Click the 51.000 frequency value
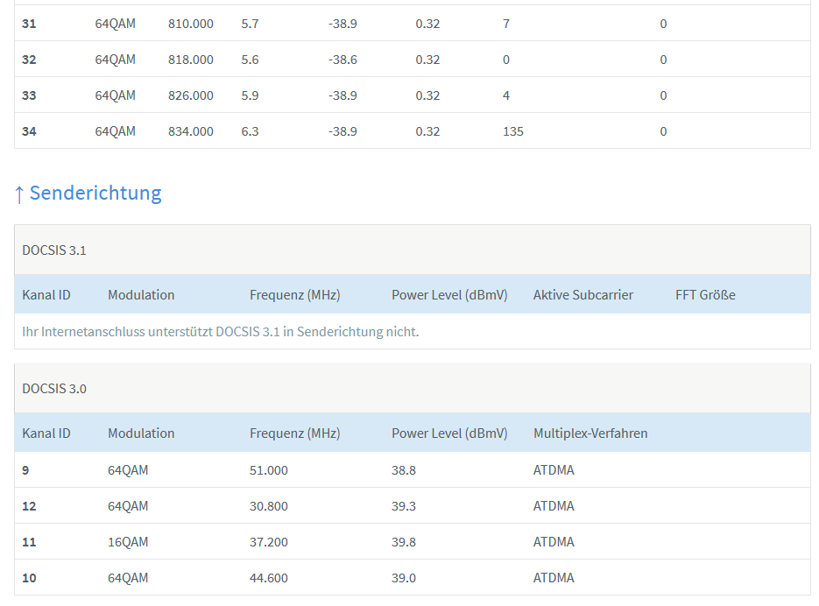Image resolution: width=819 pixels, height=606 pixels. [268, 470]
